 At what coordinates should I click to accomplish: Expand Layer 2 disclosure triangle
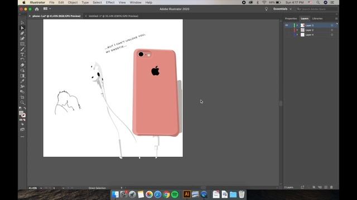[297, 30]
